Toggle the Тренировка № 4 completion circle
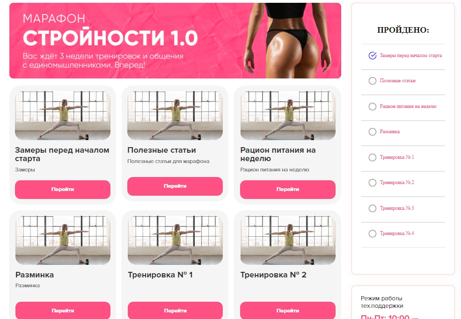 [x=373, y=234]
